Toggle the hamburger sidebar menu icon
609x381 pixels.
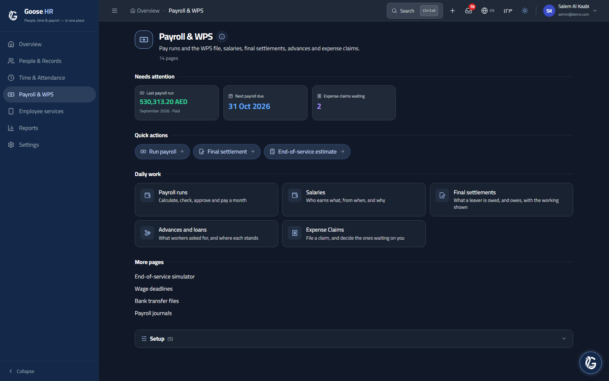pos(115,11)
